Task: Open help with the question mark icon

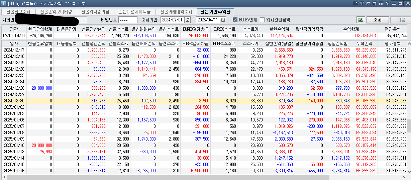Action: (x=387, y=3)
